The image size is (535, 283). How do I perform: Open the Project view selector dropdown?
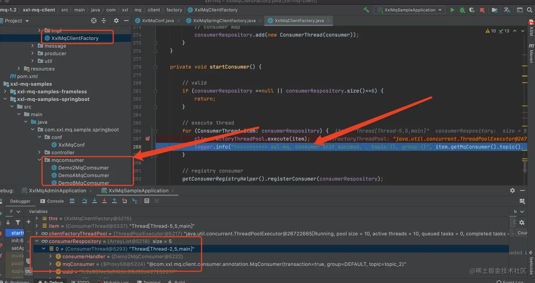pyautogui.click(x=17, y=21)
